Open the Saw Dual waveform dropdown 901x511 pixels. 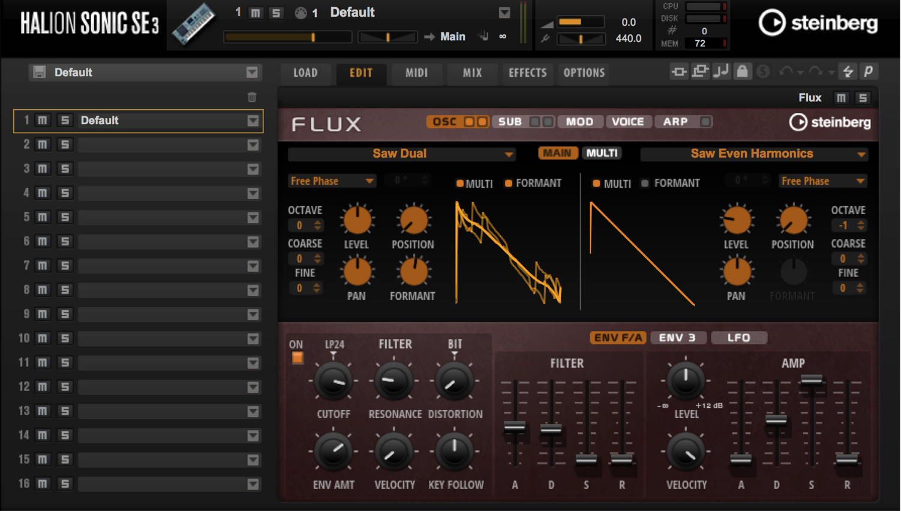tap(401, 154)
